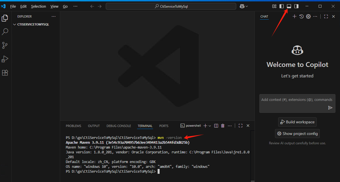The height and width of the screenshot is (182, 340).
Task: Open the Selection menu
Action: (x=38, y=7)
